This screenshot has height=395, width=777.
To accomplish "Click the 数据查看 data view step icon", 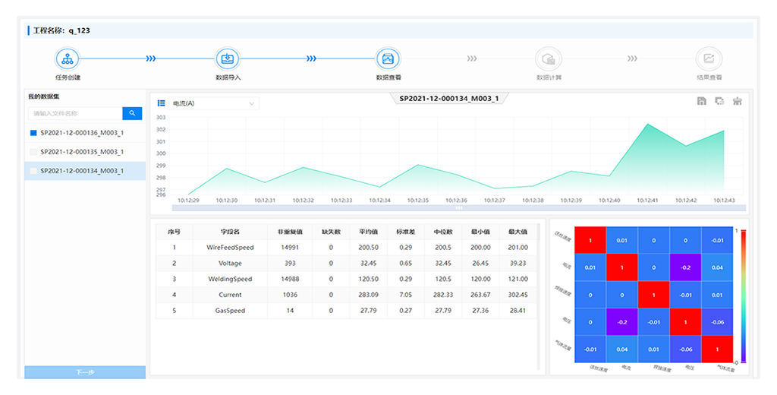I will [x=388, y=58].
